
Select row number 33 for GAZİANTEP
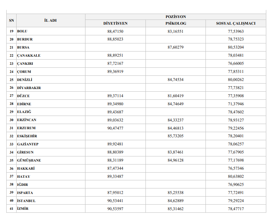11,144
